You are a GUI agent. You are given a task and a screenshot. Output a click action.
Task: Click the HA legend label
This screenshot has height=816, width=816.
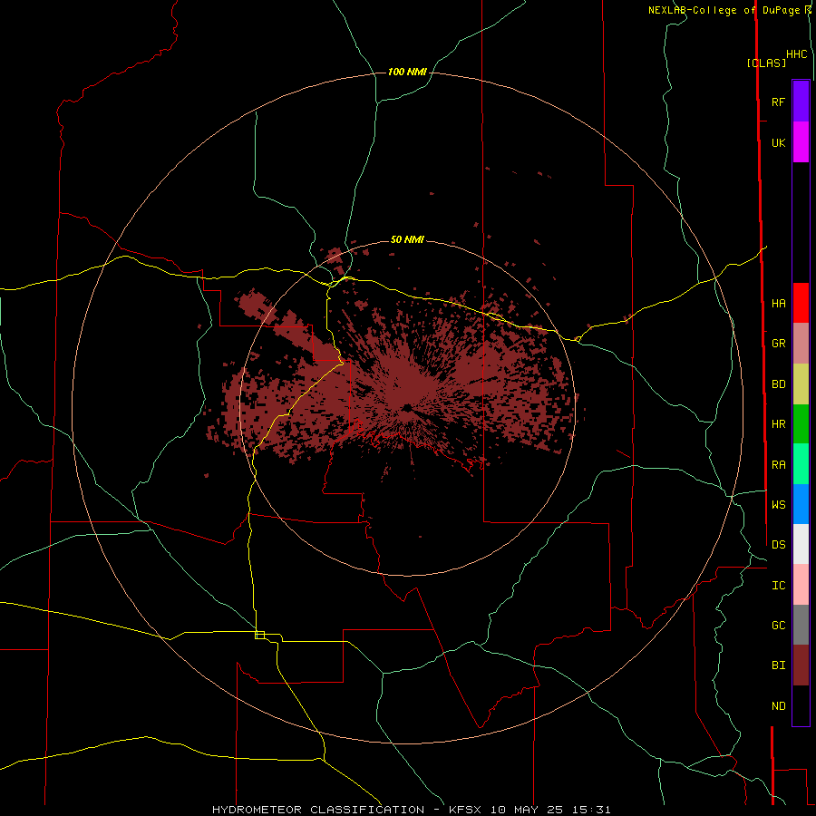coord(778,304)
